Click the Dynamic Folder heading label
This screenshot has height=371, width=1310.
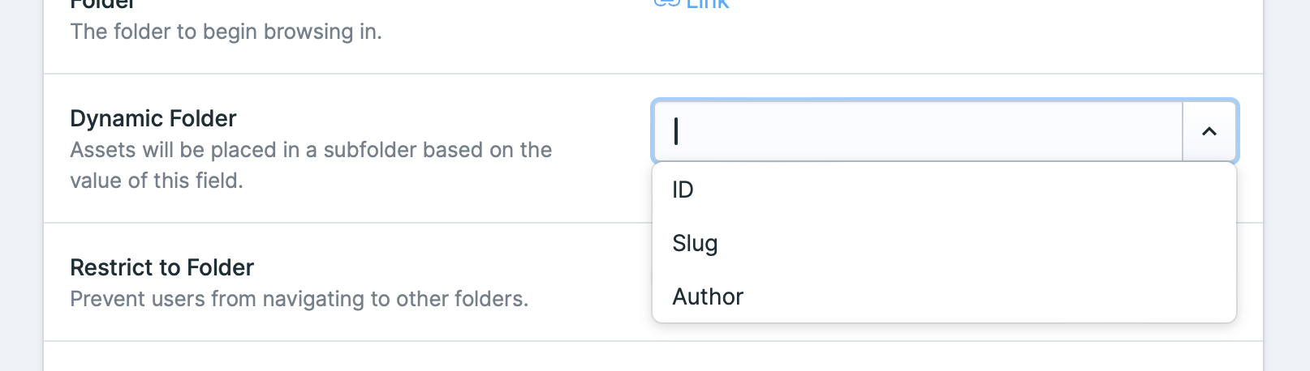[x=153, y=118]
